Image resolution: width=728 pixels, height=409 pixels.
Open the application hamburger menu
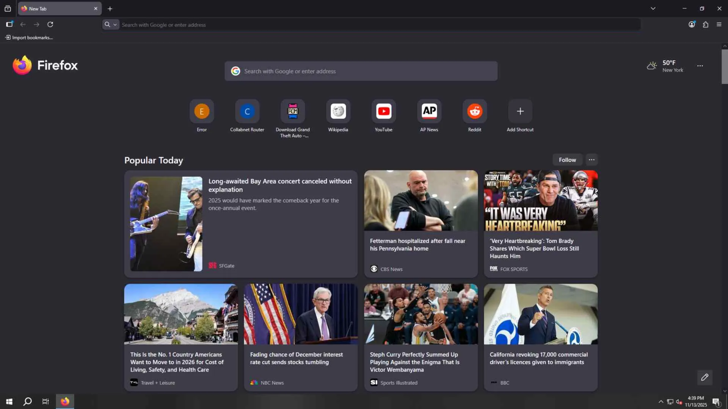pyautogui.click(x=719, y=25)
